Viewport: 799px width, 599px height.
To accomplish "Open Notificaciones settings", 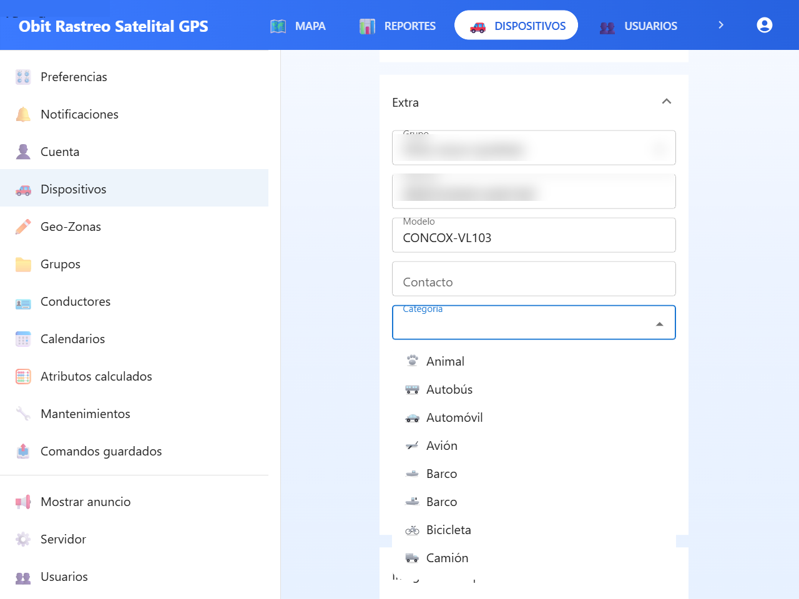I will tap(134, 114).
